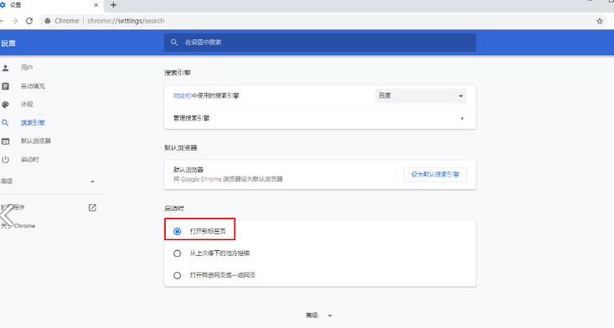Click the palette icon beside 外观
This screenshot has height=328, width=614.
(6, 105)
